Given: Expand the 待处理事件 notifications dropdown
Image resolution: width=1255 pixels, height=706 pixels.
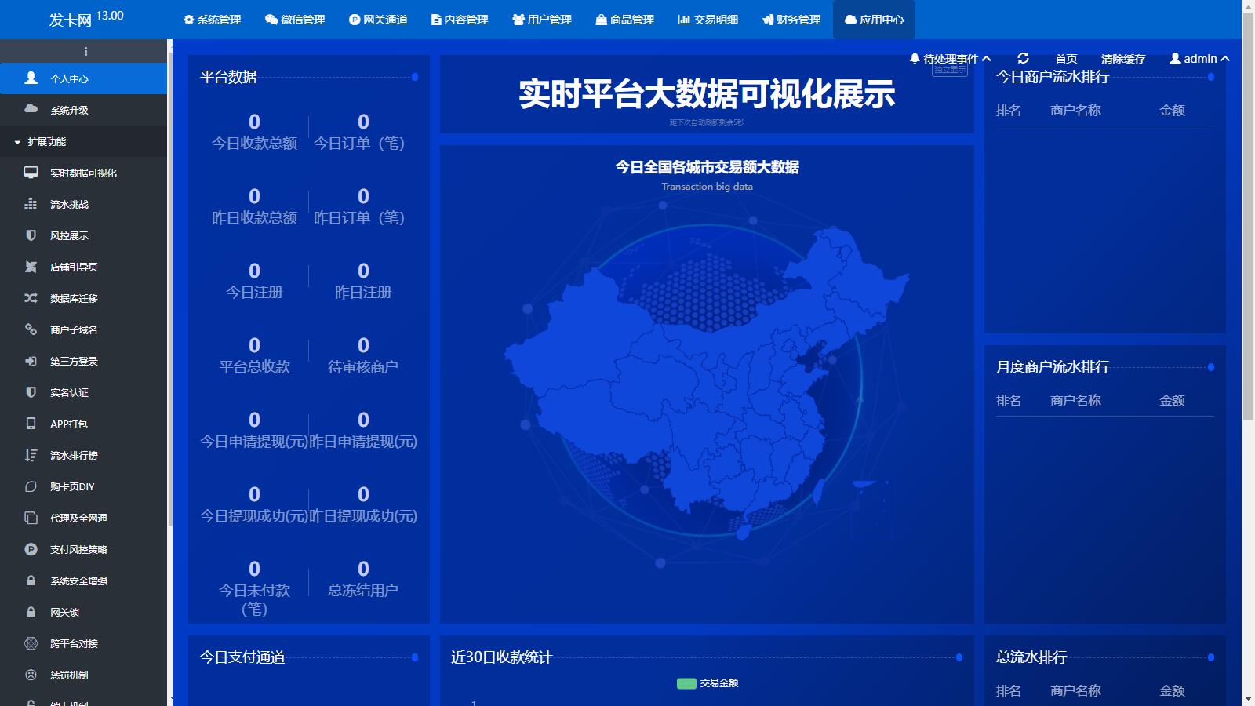Looking at the screenshot, I should click(x=950, y=59).
